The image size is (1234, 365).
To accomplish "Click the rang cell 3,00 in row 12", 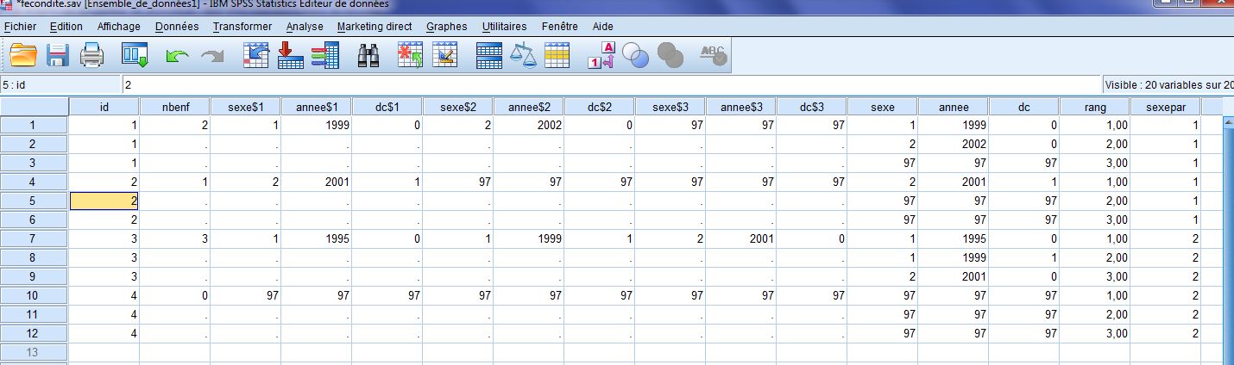I will click(1094, 333).
